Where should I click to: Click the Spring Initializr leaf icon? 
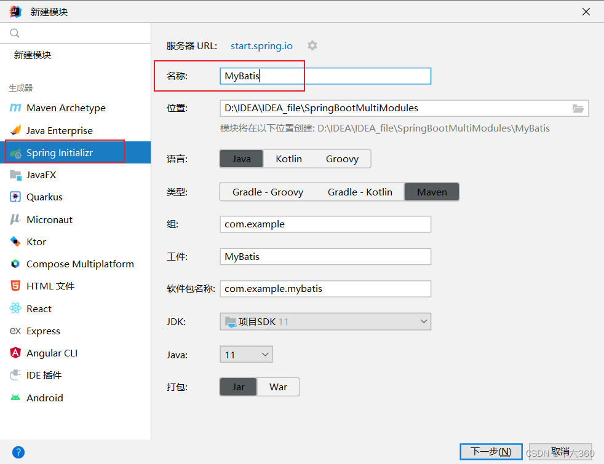(x=15, y=153)
